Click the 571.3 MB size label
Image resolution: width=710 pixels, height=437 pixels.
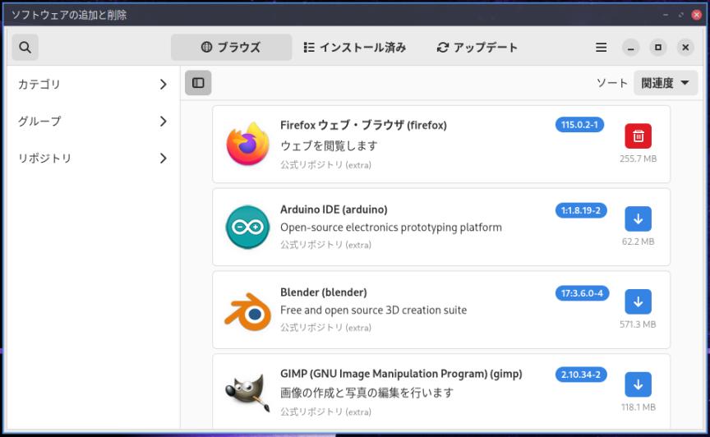click(x=638, y=324)
